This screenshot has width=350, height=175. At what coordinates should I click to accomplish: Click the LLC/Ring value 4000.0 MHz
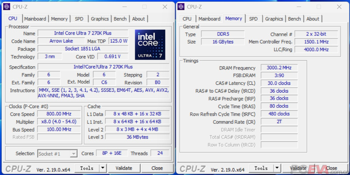(316, 49)
